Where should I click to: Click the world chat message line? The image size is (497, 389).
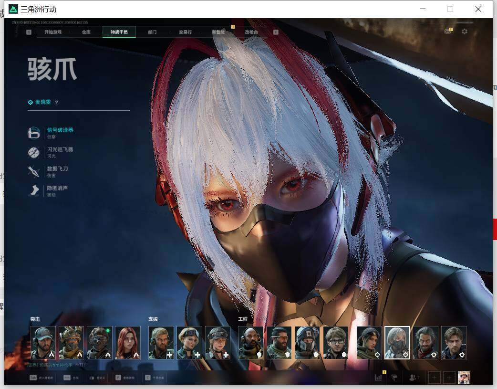tap(56, 365)
